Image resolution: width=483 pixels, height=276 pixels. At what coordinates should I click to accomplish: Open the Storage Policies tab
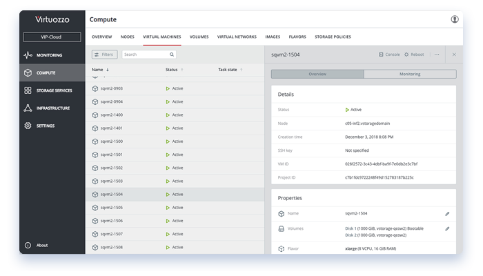coord(334,37)
